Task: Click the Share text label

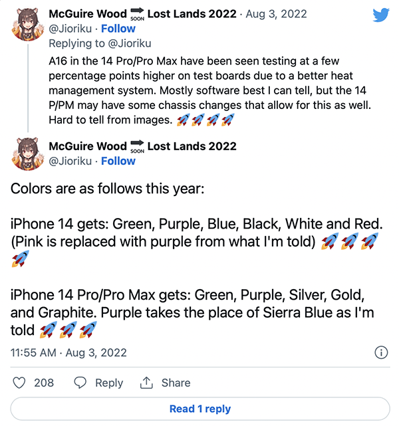Action: pyautogui.click(x=176, y=383)
